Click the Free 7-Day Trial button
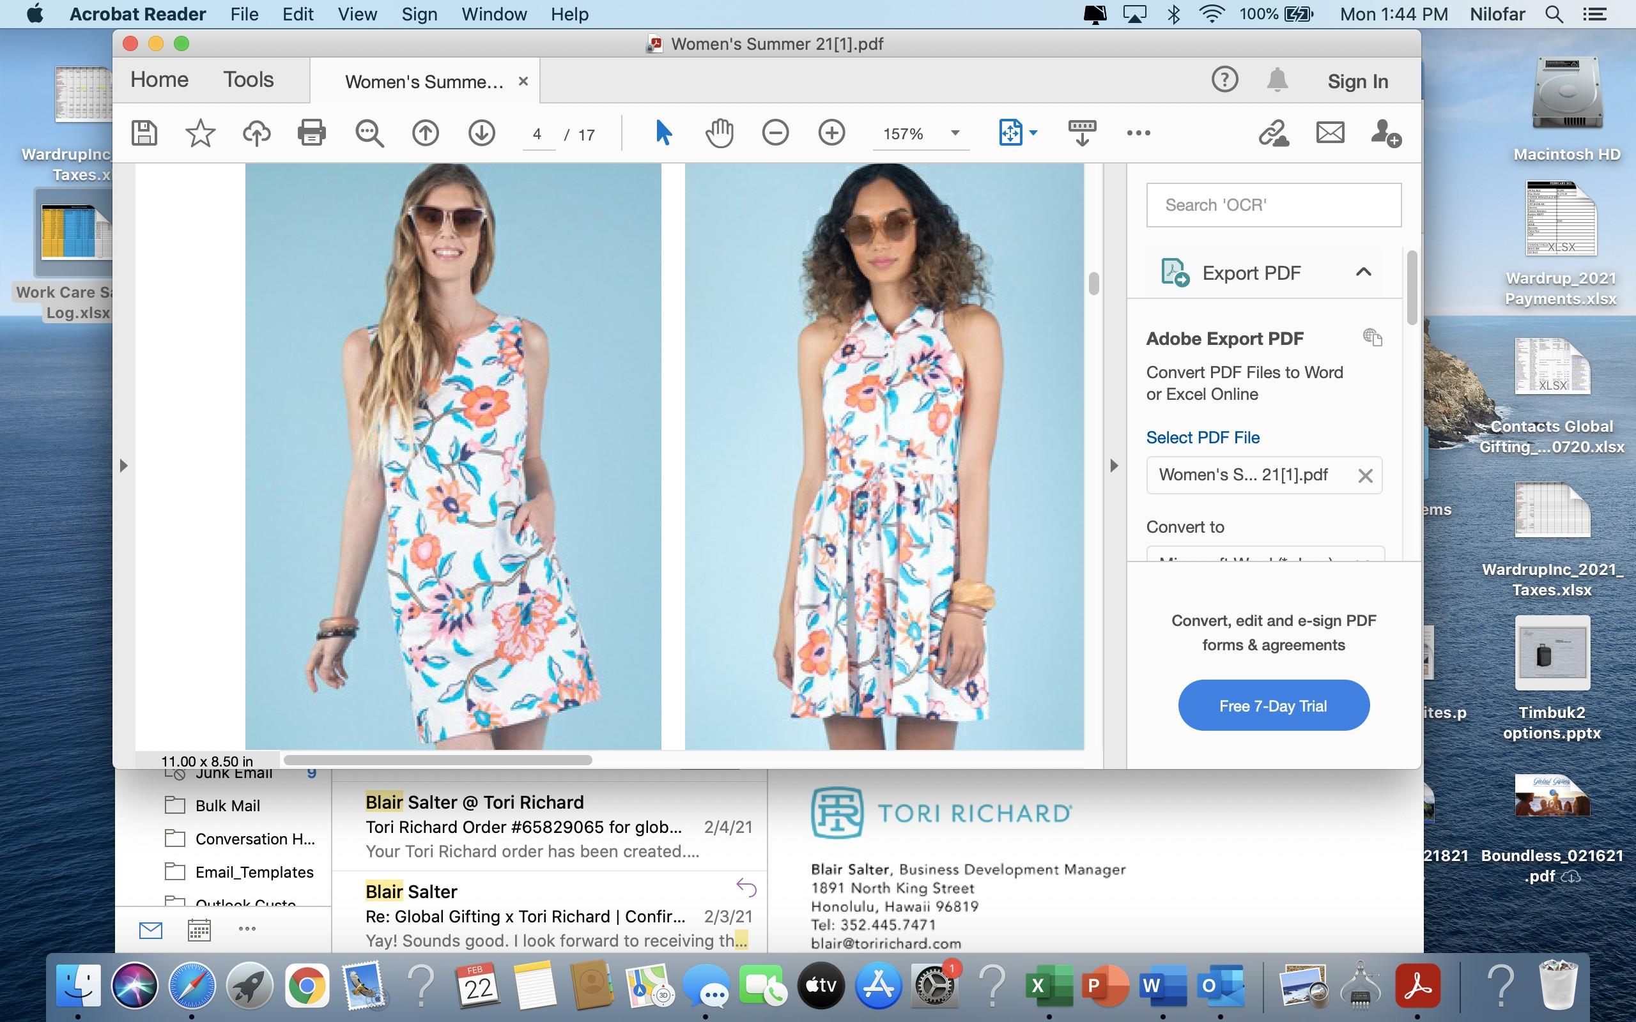1636x1022 pixels. [x=1273, y=706]
